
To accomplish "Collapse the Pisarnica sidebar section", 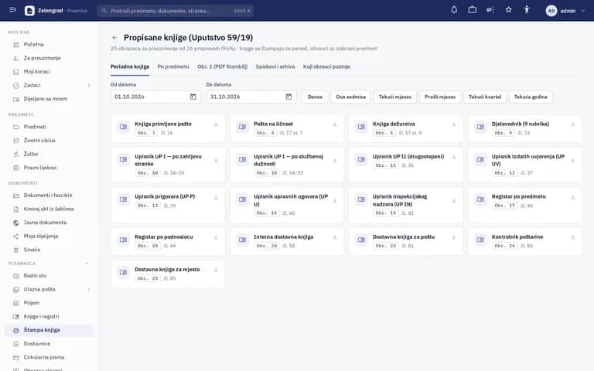I will pyautogui.click(x=87, y=263).
